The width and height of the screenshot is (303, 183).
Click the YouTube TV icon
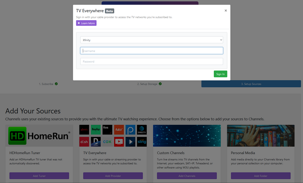(x=119, y=142)
